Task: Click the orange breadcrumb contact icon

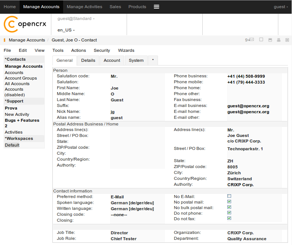Action: pyautogui.click(x=4, y=40)
